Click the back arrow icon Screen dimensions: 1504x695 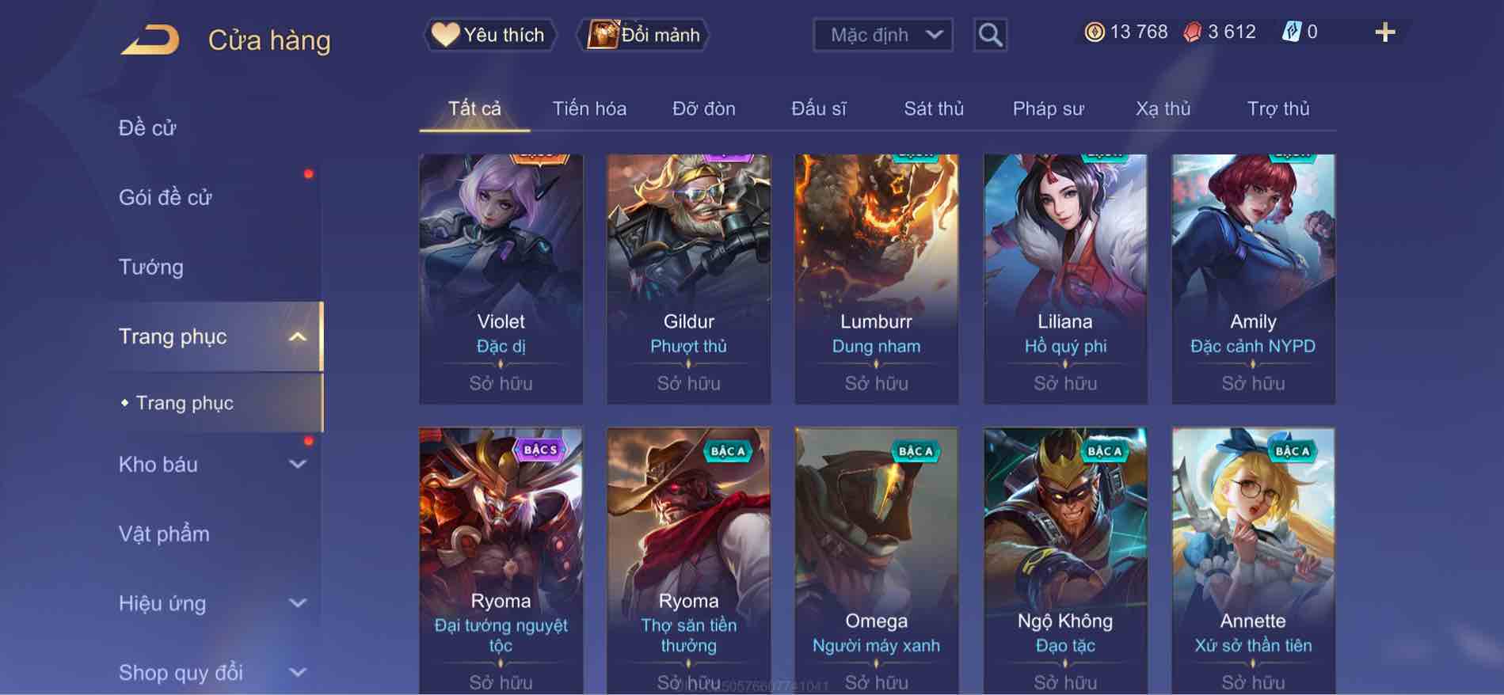[x=150, y=39]
